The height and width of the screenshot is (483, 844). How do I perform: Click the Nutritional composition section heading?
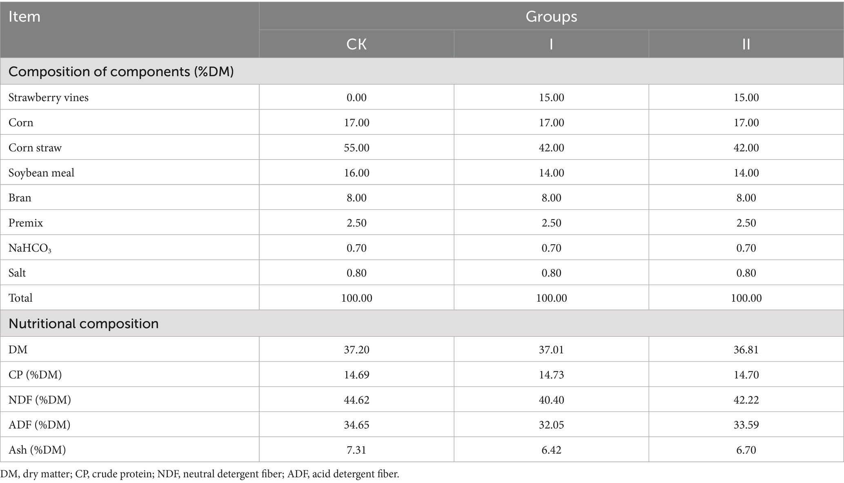pyautogui.click(x=83, y=323)
